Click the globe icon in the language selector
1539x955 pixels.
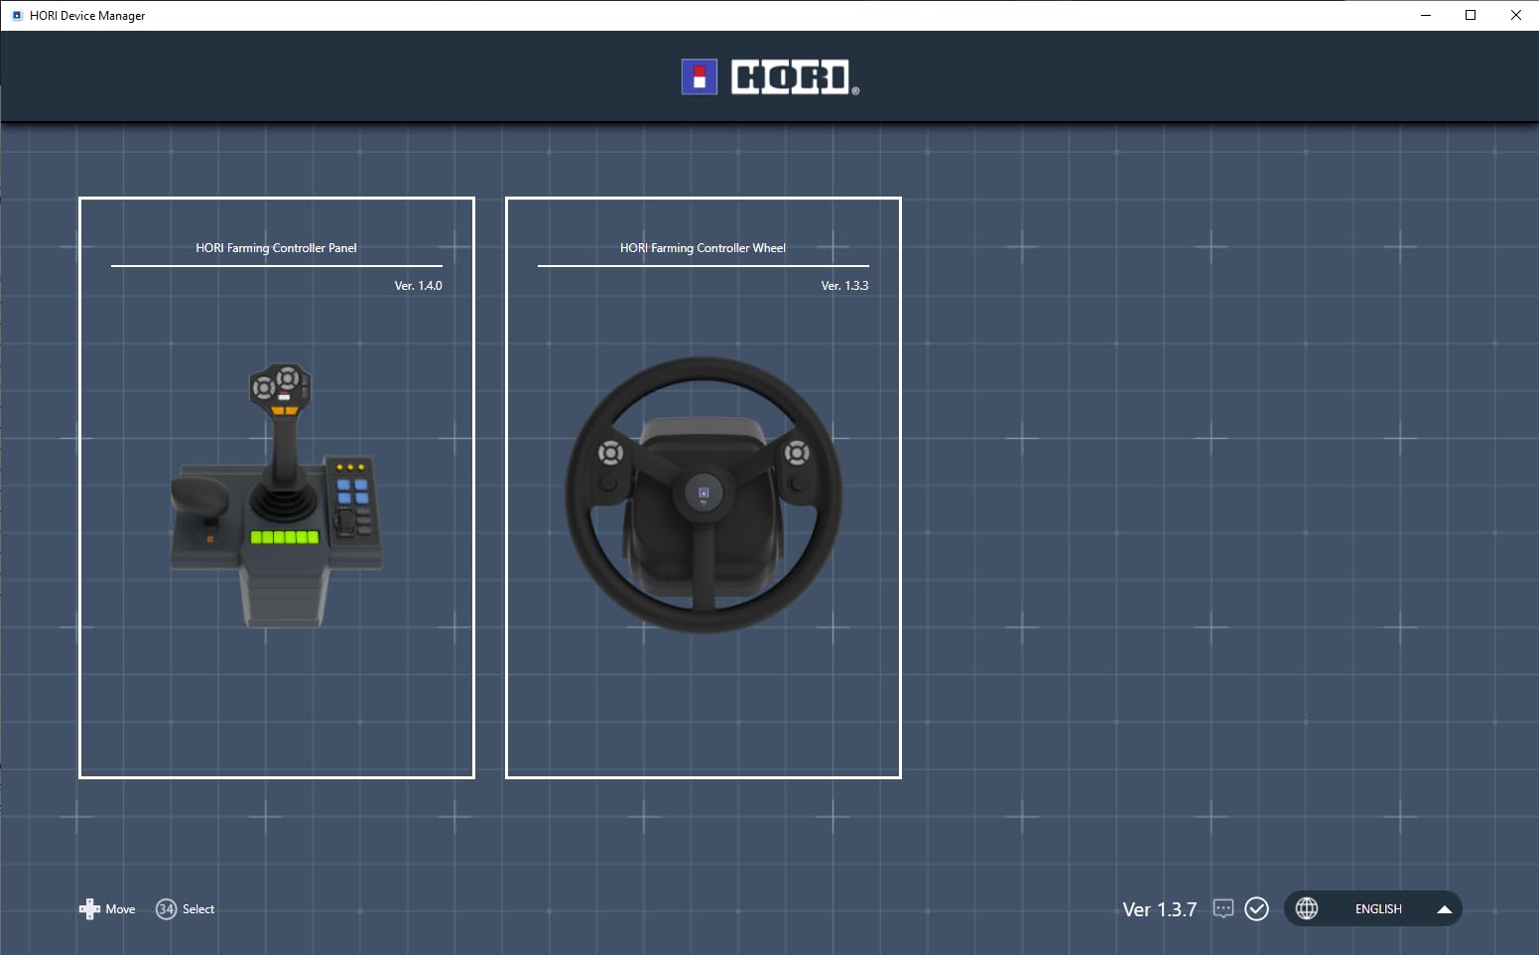pos(1307,908)
